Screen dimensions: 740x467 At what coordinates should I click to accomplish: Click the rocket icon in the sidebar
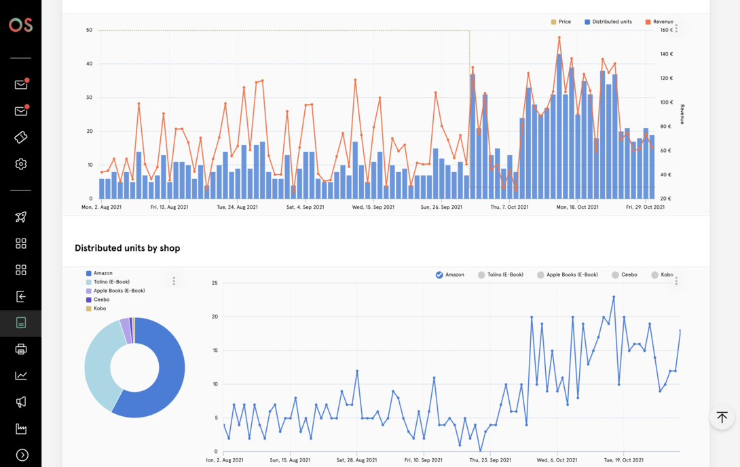point(21,217)
